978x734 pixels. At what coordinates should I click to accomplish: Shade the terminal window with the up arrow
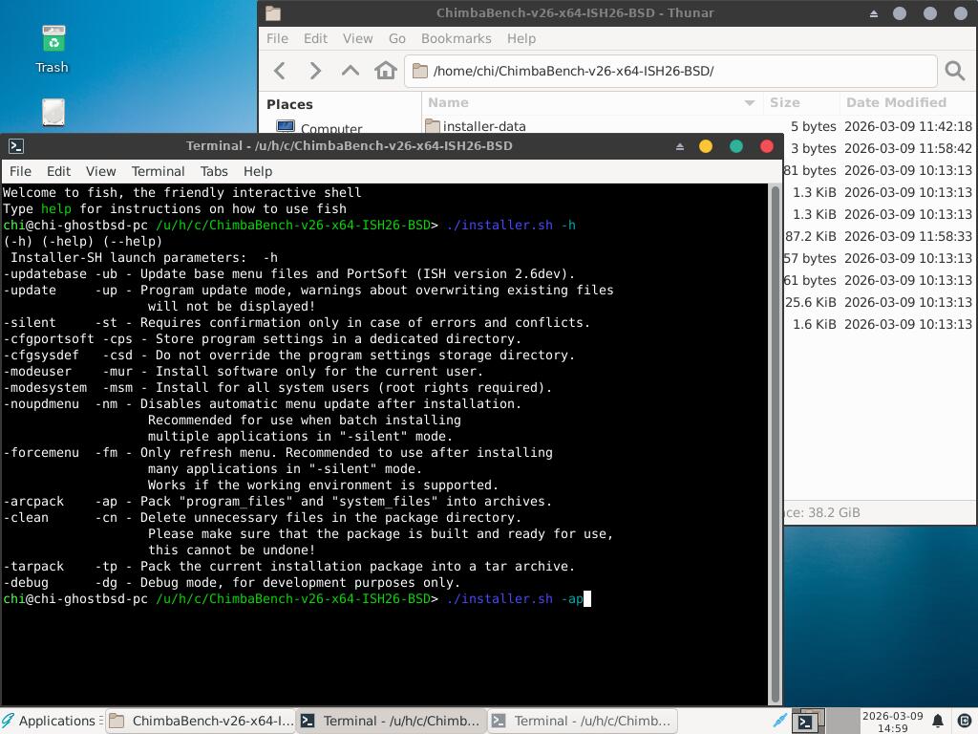tap(680, 146)
